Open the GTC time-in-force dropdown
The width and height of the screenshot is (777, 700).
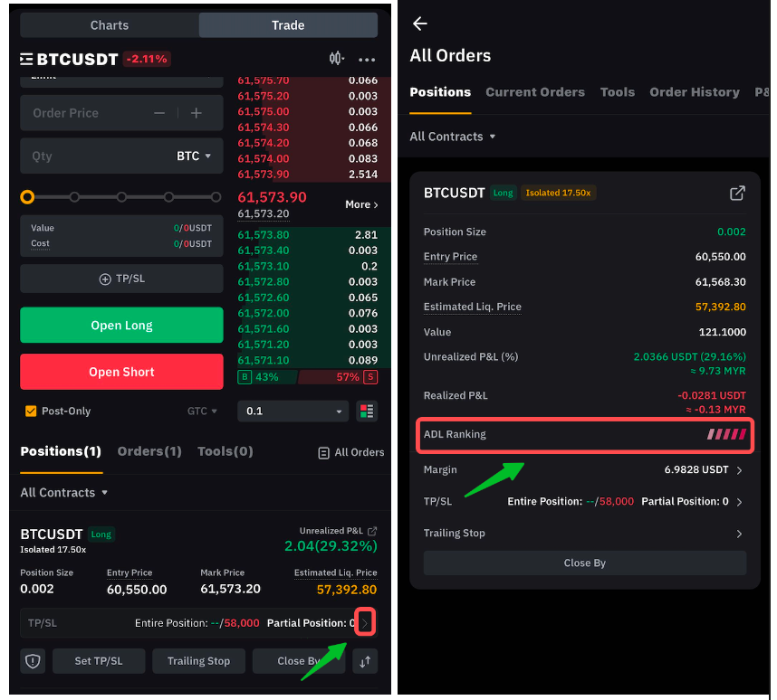coord(202,411)
